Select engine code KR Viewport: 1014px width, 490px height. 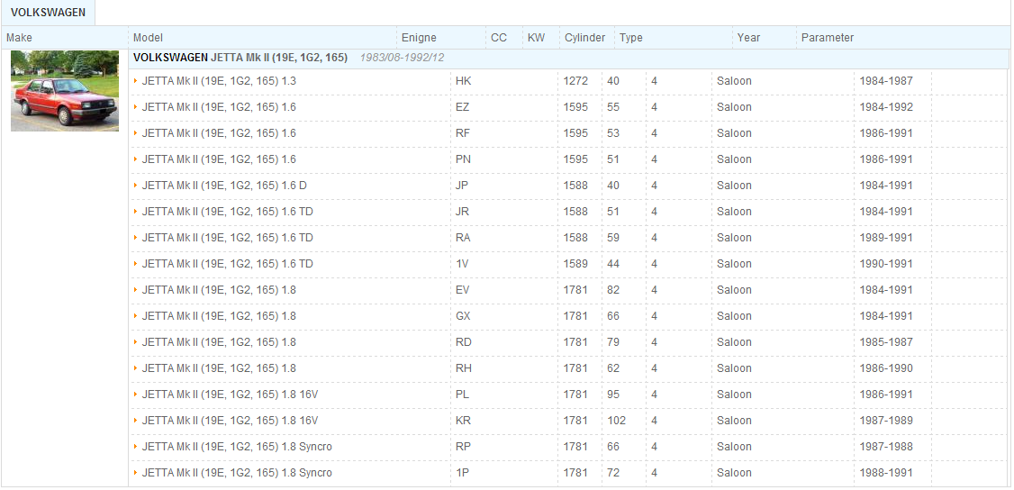click(463, 420)
